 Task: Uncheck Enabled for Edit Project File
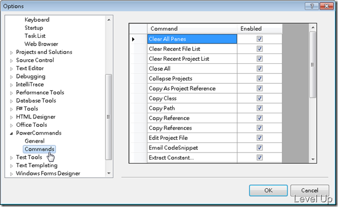click(x=259, y=138)
